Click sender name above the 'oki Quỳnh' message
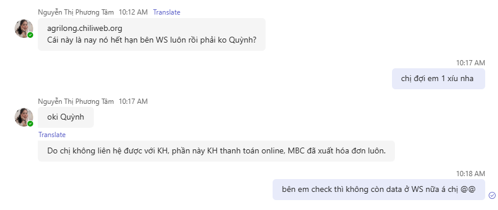Screen dimensions: 498x210 click(x=76, y=101)
